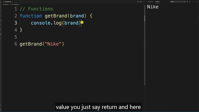The width and height of the screenshot is (199, 112).
Task: Click the functions.js file breadcrumb
Action: click(x=15, y=4)
